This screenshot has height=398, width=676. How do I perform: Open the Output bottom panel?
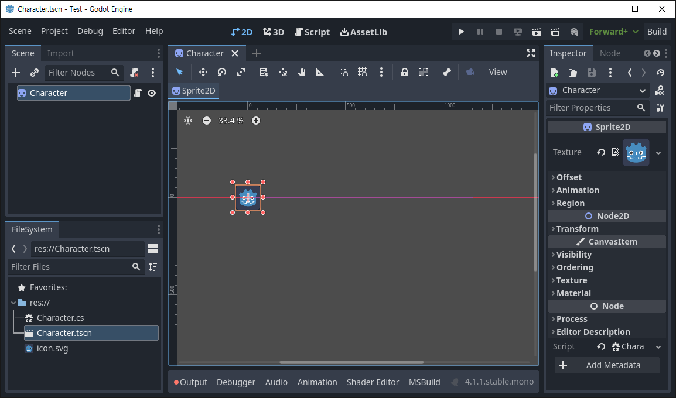190,382
